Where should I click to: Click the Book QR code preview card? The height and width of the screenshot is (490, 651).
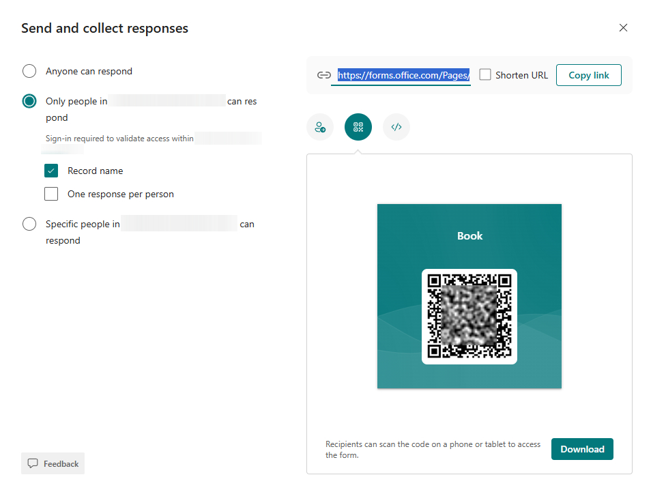pos(469,296)
